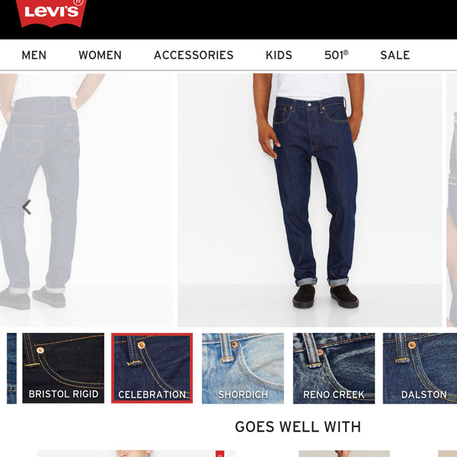Open first Goes Well With product

(136, 453)
